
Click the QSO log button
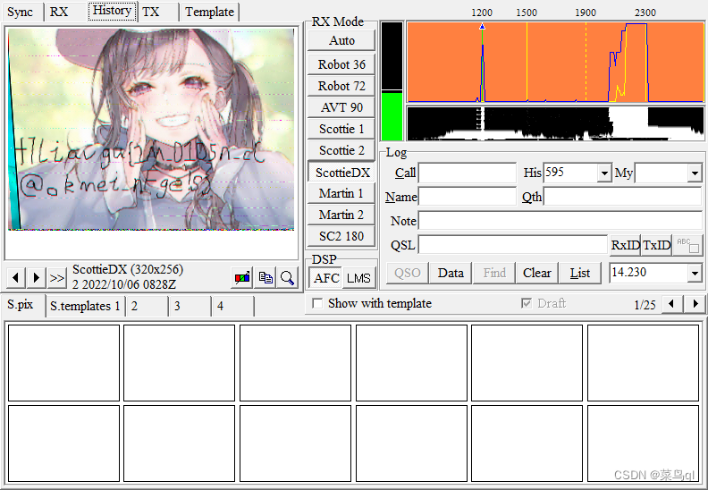pos(408,273)
